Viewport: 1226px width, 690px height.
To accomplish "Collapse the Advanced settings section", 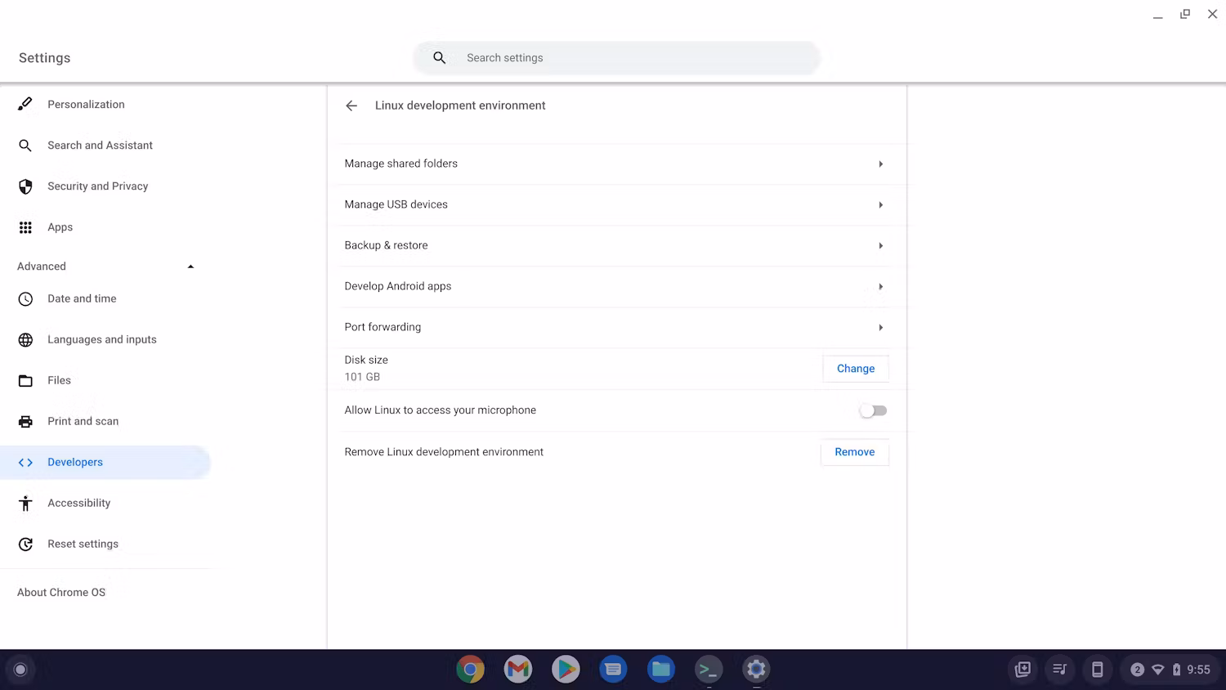I will point(190,266).
